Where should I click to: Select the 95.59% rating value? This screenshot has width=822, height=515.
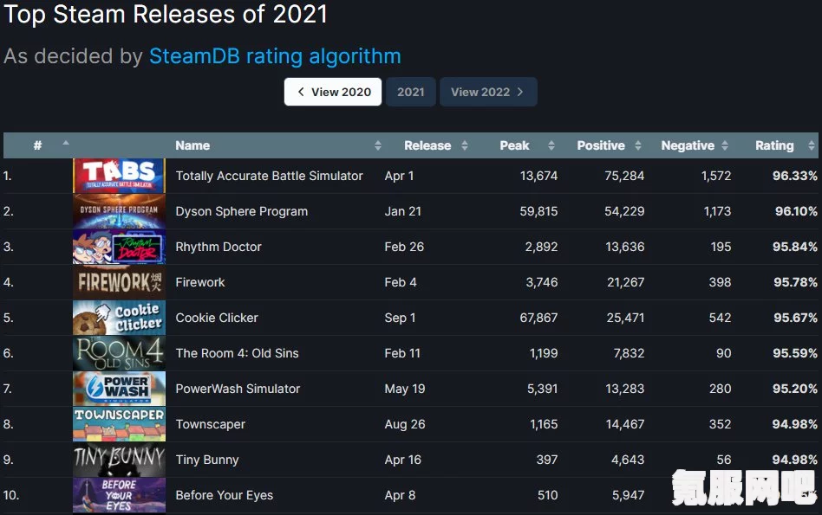[795, 353]
